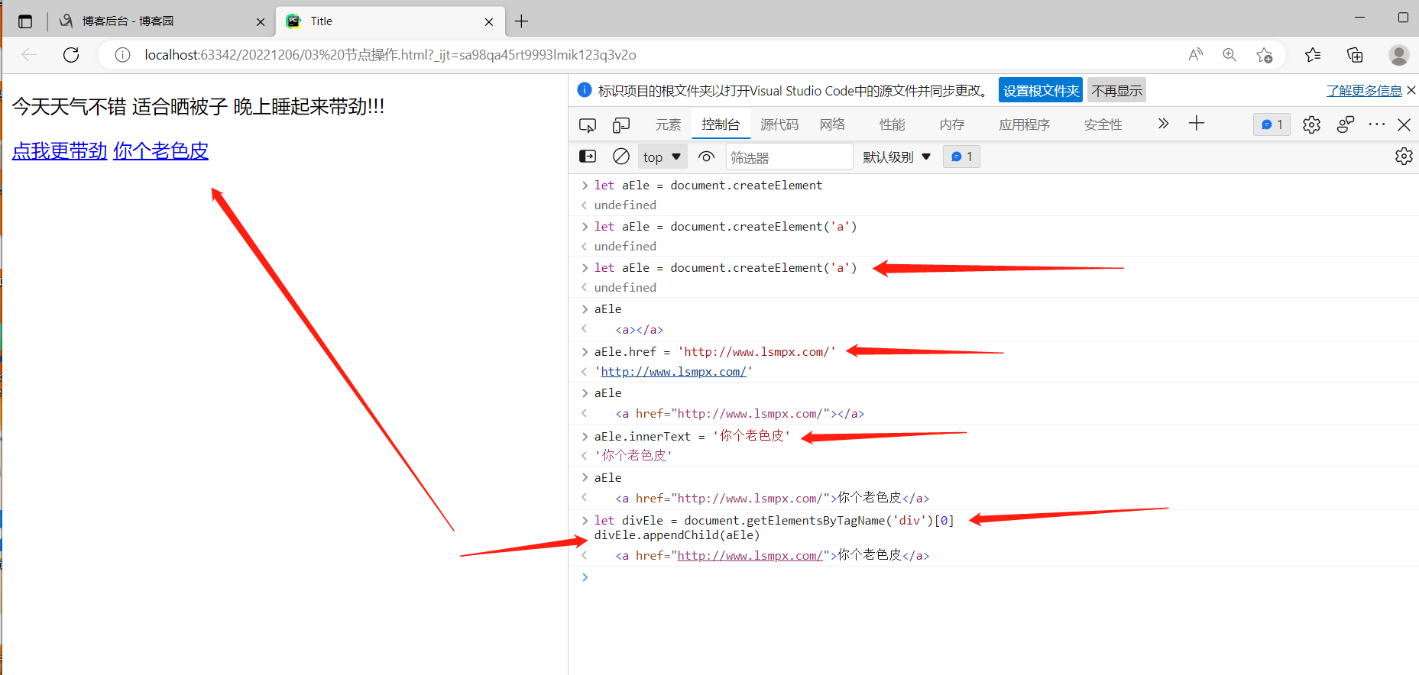The height and width of the screenshot is (675, 1419).
Task: Open the 了解更多信息 link
Action: (x=1365, y=91)
